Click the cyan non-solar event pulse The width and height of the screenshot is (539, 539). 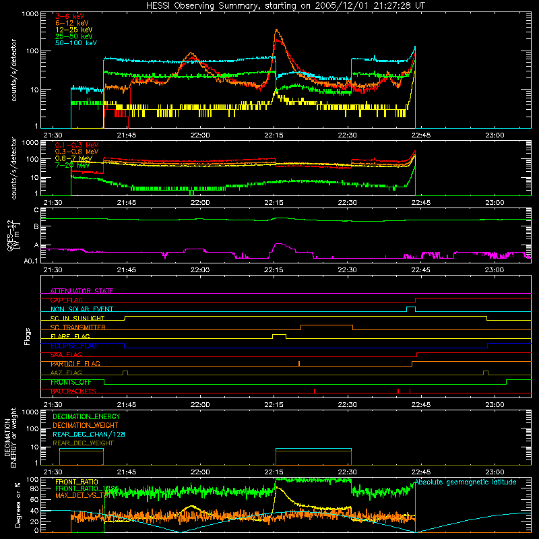tap(411, 309)
